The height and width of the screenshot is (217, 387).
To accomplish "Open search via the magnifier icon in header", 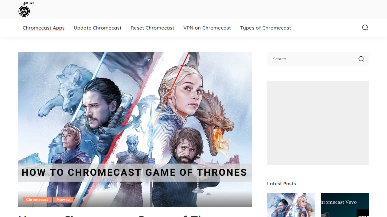I will coord(365,27).
